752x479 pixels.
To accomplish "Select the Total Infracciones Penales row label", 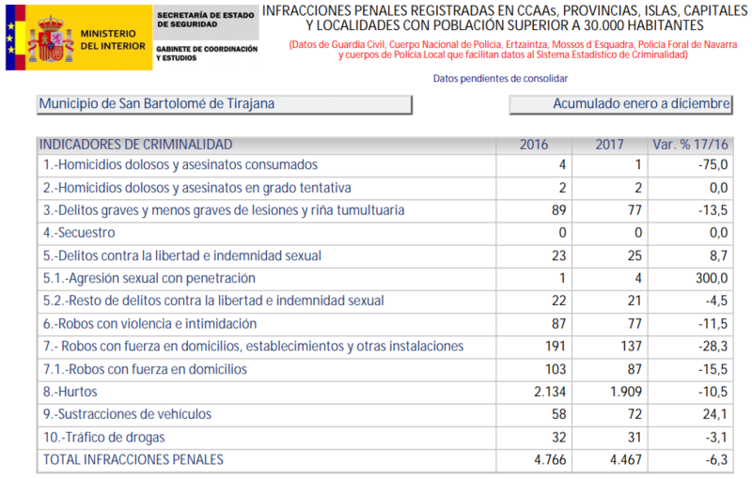I will pos(132,459).
